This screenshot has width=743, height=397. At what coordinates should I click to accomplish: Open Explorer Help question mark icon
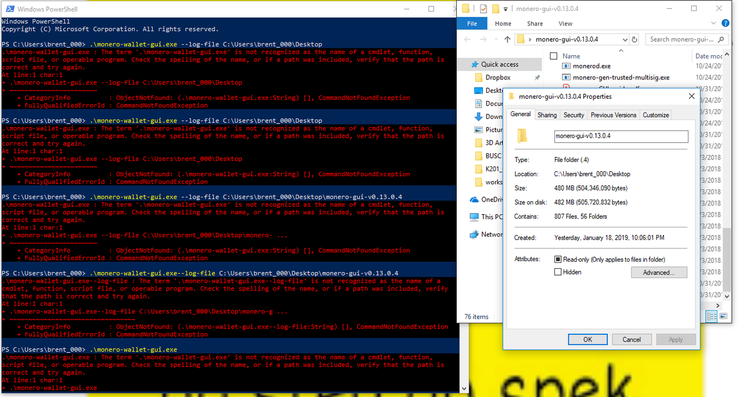tap(725, 24)
